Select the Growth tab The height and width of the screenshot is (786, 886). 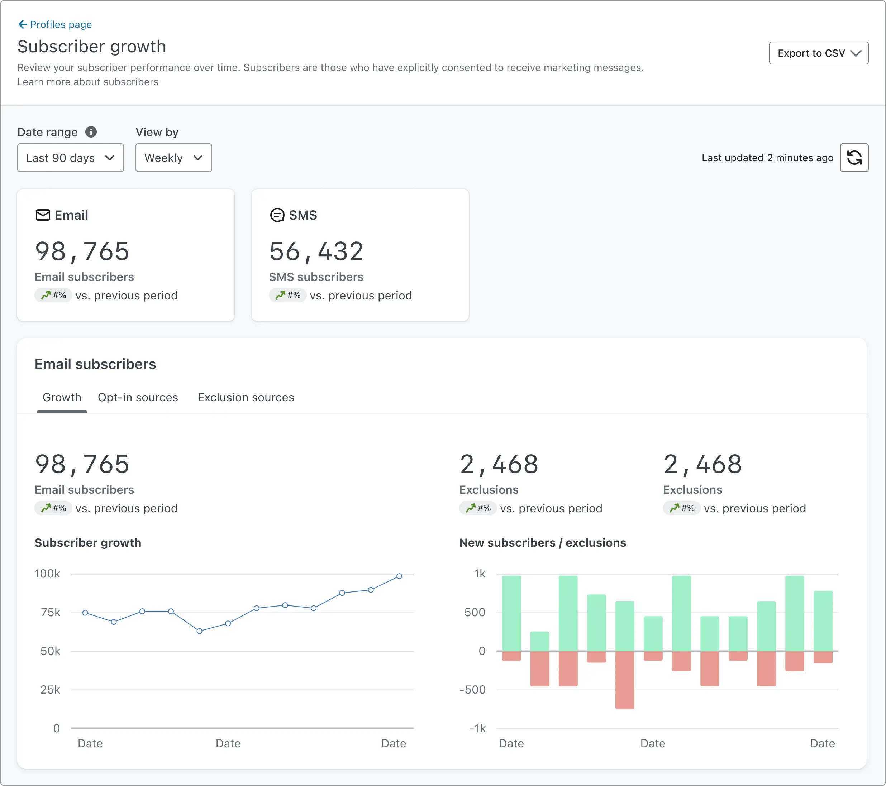62,397
